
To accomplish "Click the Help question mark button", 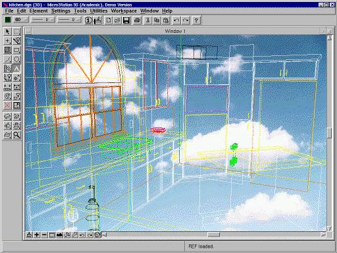I will click(196, 20).
